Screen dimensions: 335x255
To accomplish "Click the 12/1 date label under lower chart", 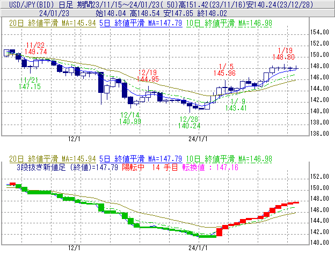I will point(74,248).
